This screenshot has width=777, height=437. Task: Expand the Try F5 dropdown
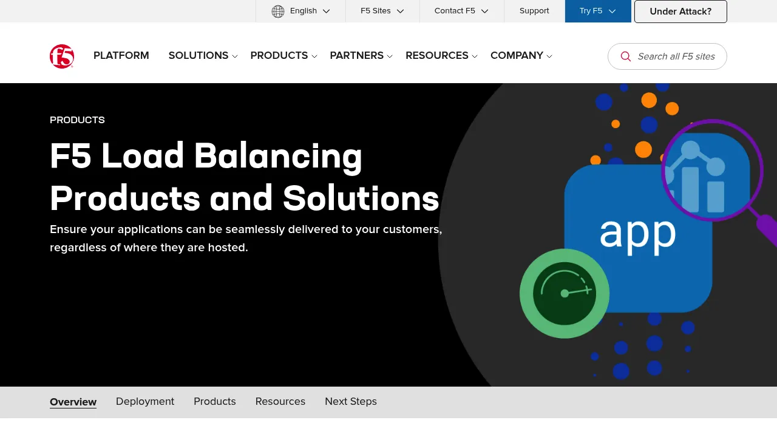[598, 11]
